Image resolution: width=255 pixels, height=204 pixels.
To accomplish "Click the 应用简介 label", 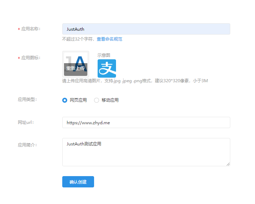I will 28,145.
